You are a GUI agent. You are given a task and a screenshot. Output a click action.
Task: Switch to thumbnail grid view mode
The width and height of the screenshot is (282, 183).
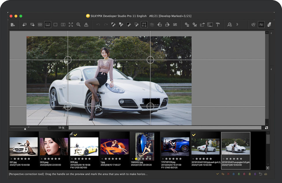click(40, 25)
